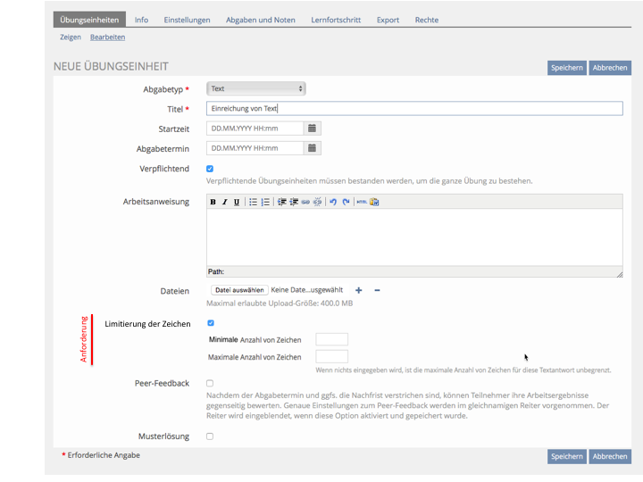Open the Abgabetyp dropdown

(x=256, y=89)
